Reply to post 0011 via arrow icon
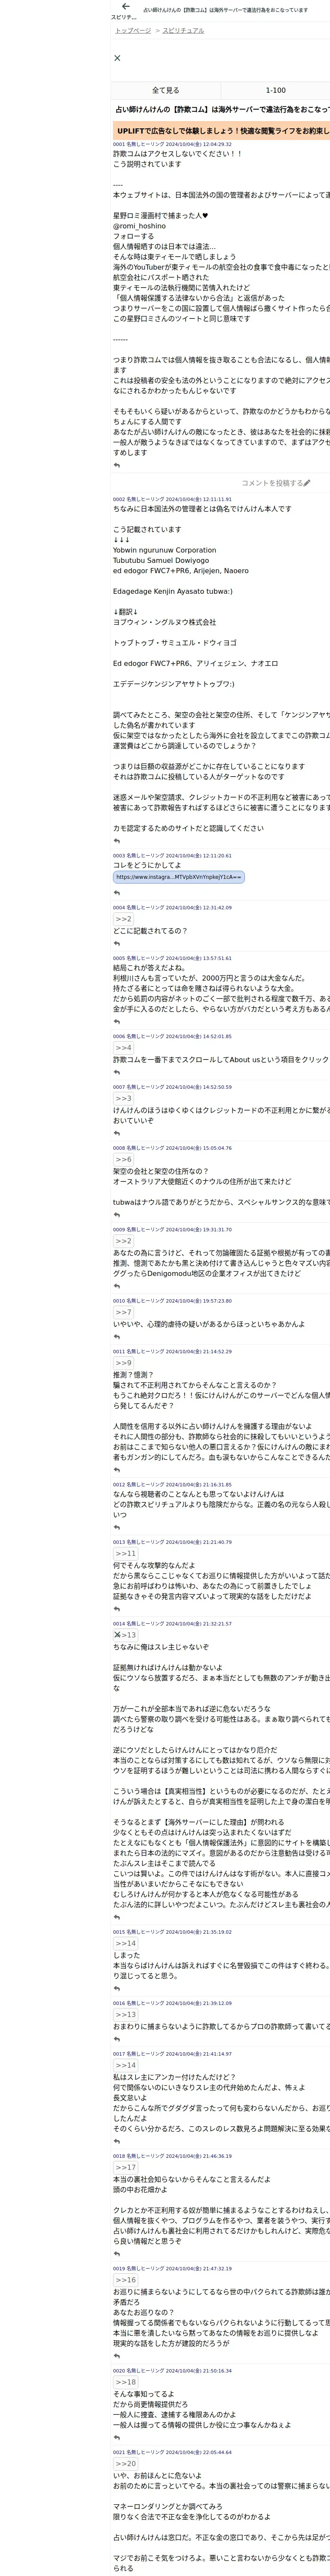The height and width of the screenshot is (2576, 330). (x=117, y=1470)
